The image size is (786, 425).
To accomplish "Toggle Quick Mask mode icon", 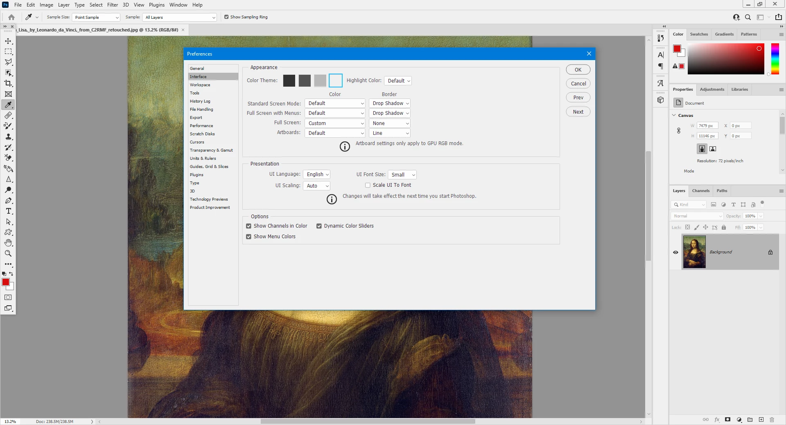I will 8,297.
